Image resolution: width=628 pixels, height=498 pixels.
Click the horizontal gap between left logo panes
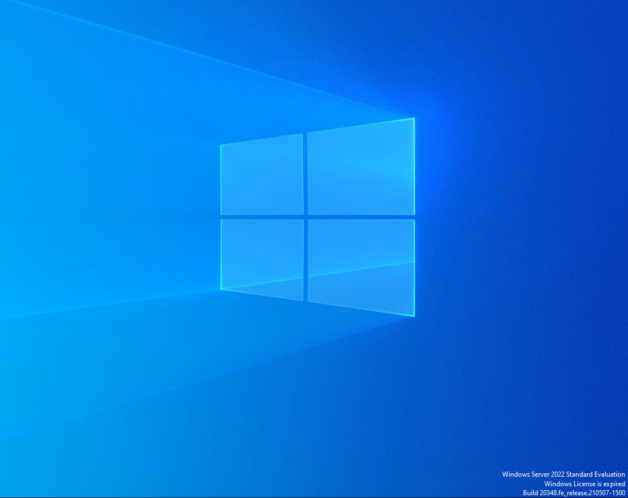[262, 217]
